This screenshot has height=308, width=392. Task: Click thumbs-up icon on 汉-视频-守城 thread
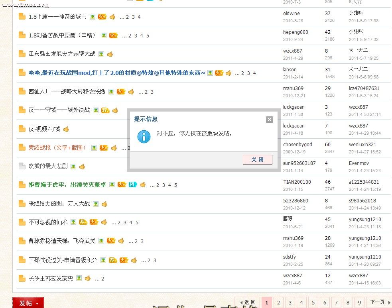(x=66, y=129)
